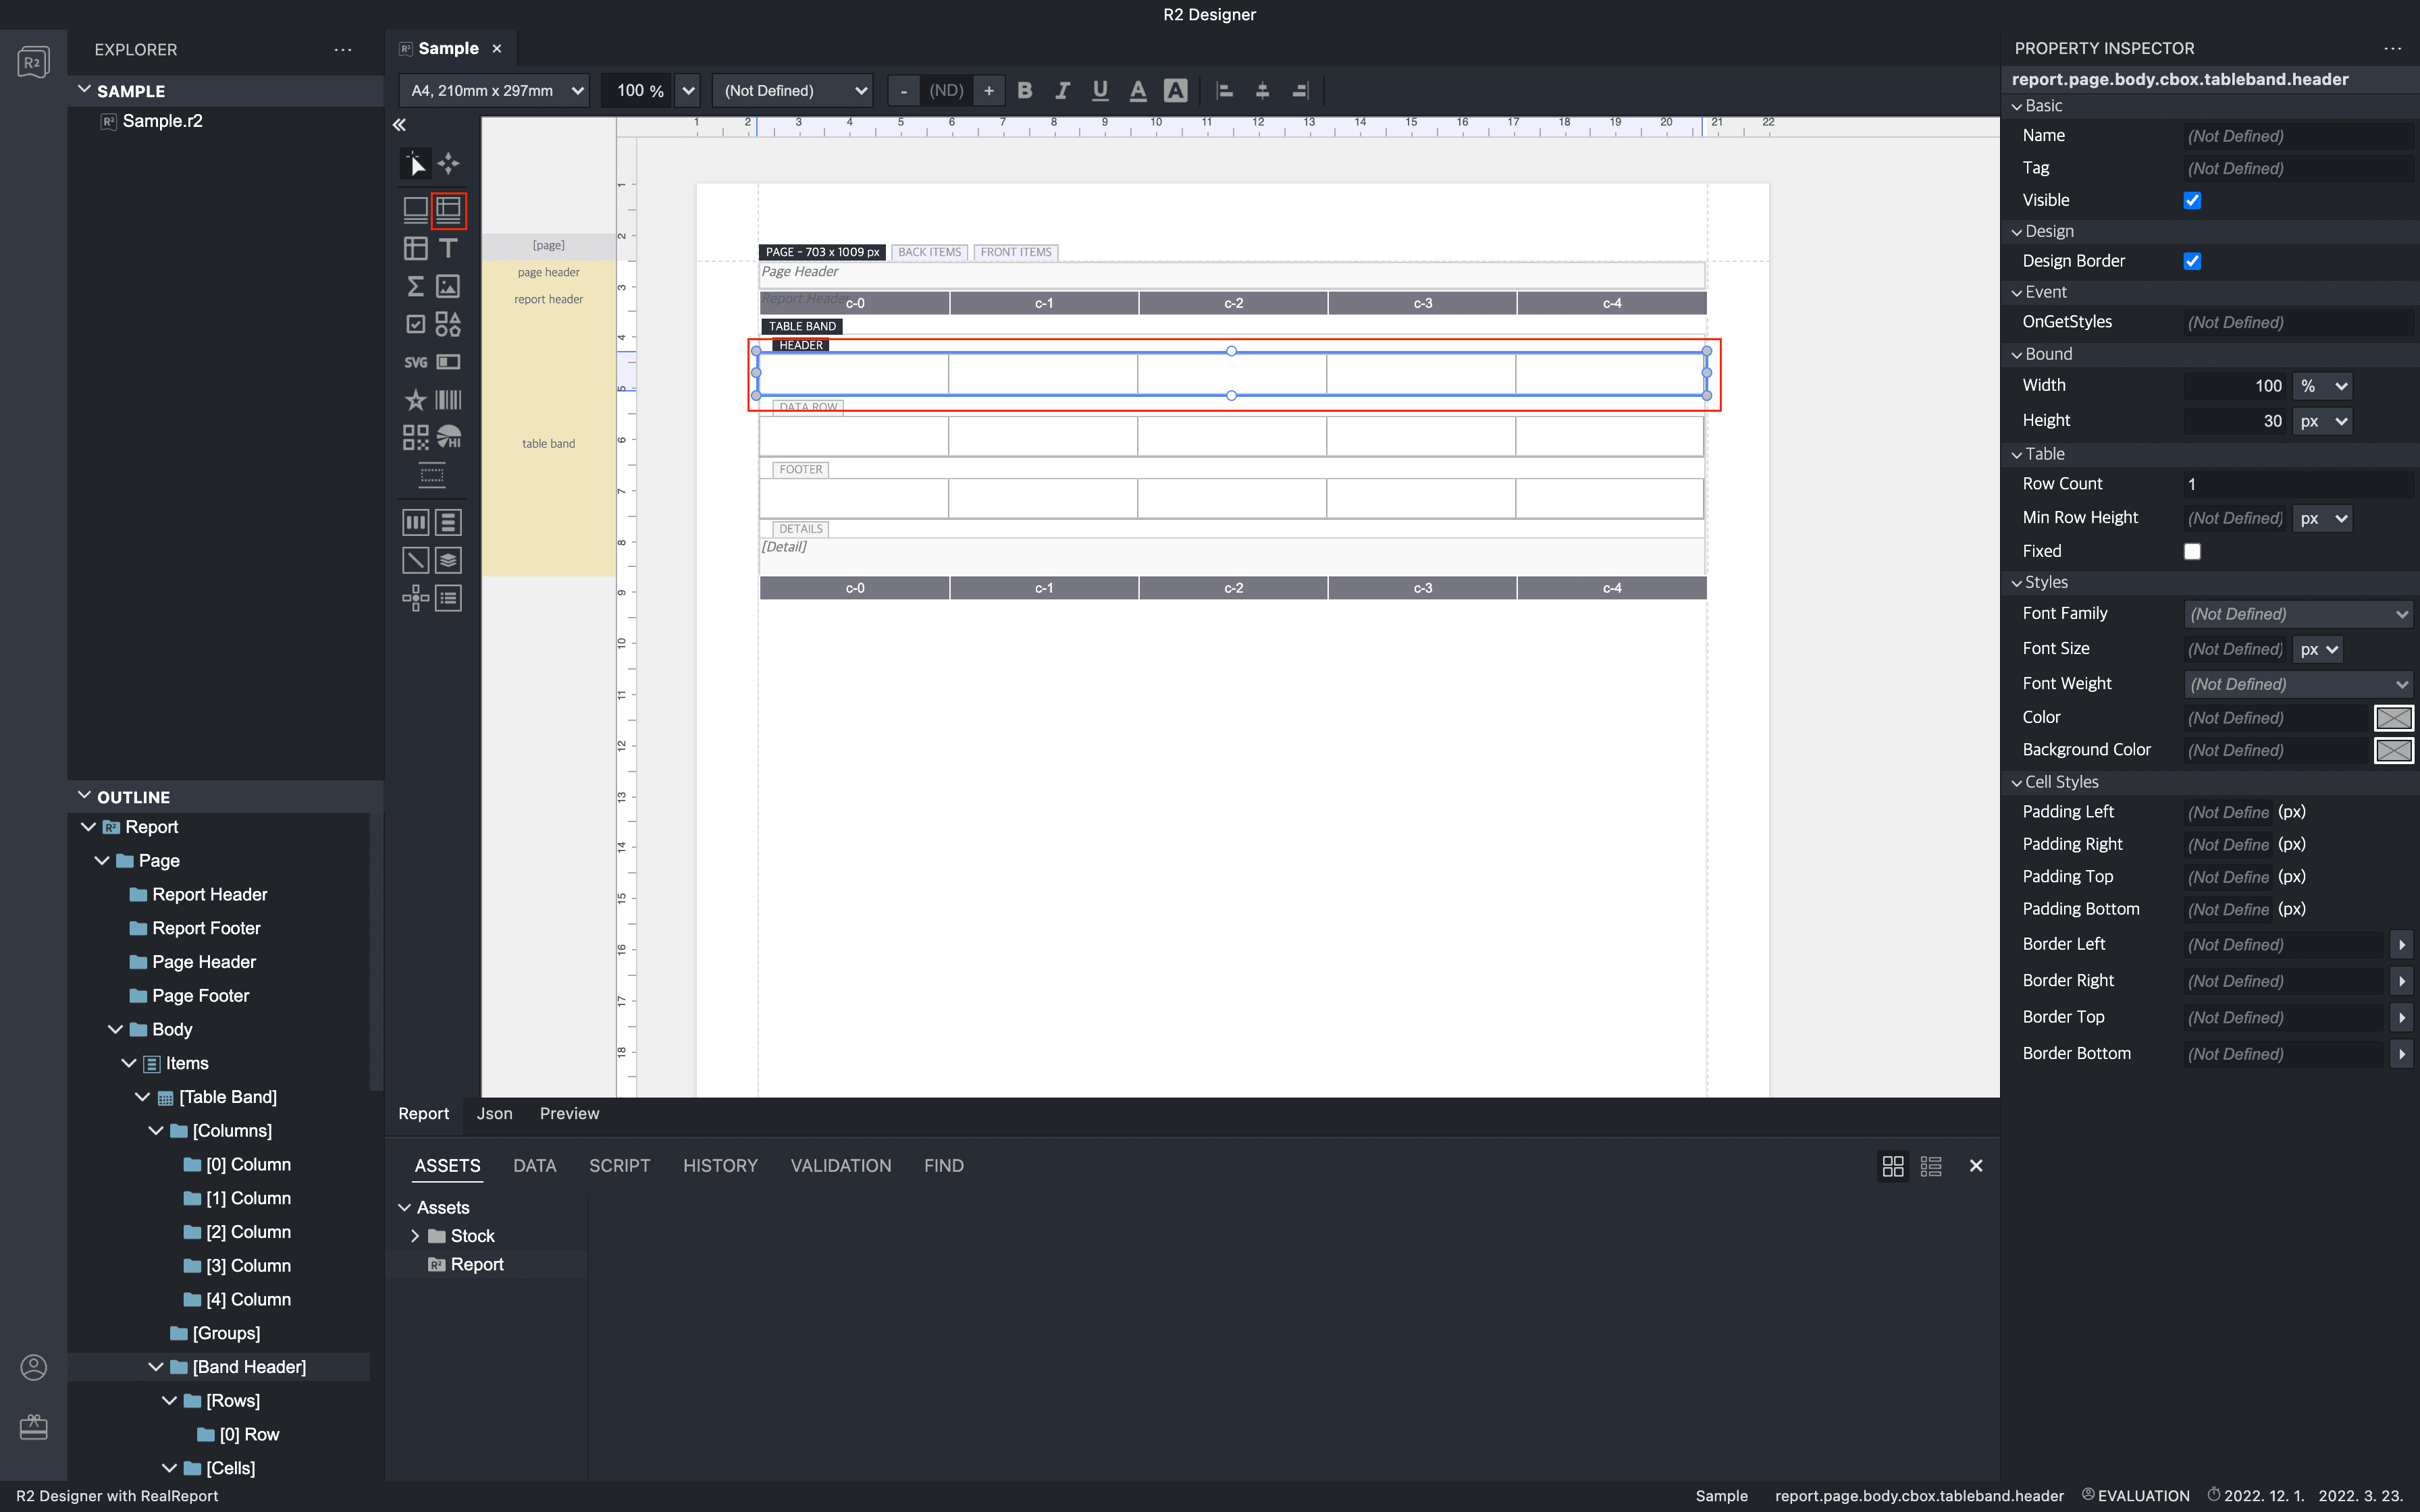Open the font (Not Defined) dropdown in toolbar

click(x=793, y=90)
